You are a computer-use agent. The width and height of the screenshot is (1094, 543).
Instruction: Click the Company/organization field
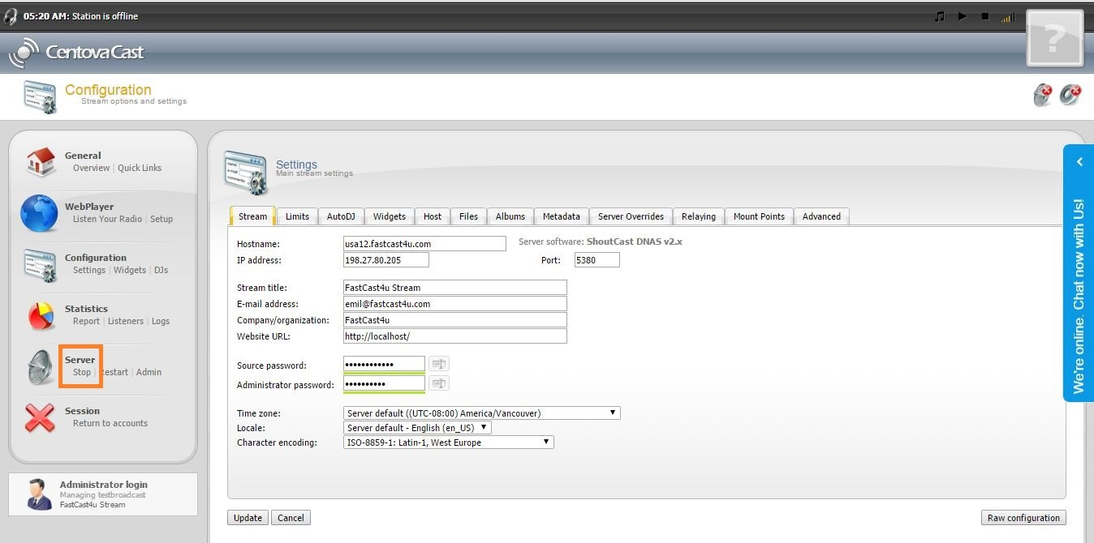455,319
